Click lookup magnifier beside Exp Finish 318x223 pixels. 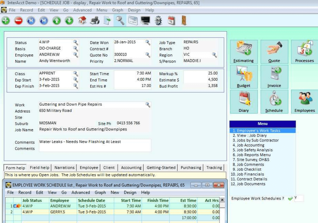[x=76, y=86]
